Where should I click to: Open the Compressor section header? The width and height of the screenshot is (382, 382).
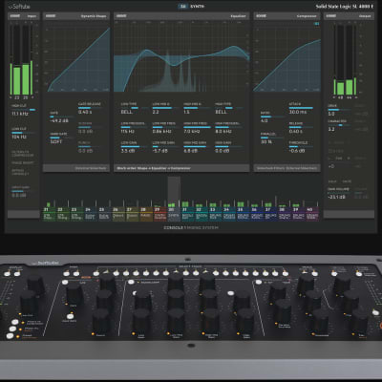[286, 16]
